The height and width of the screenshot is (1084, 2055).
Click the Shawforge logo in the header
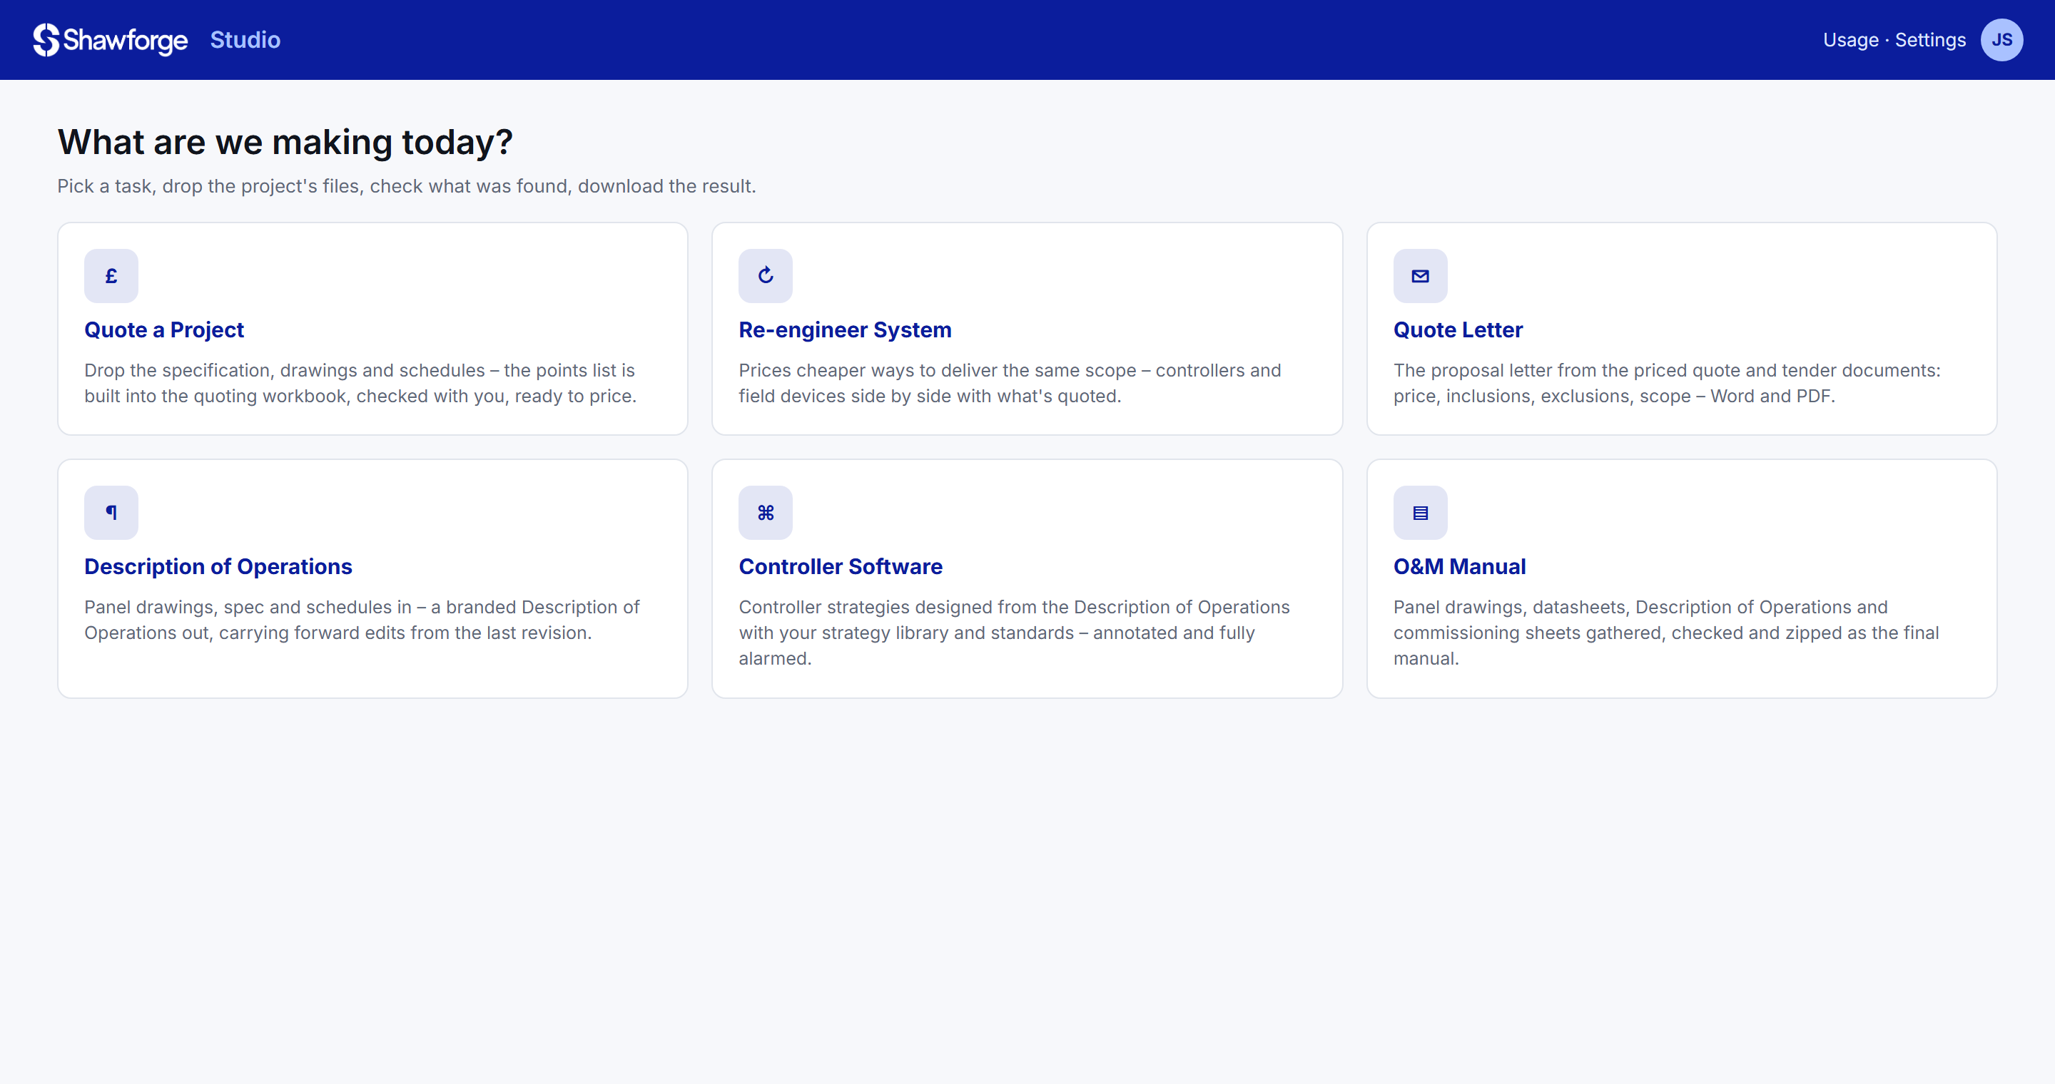pyautogui.click(x=110, y=40)
